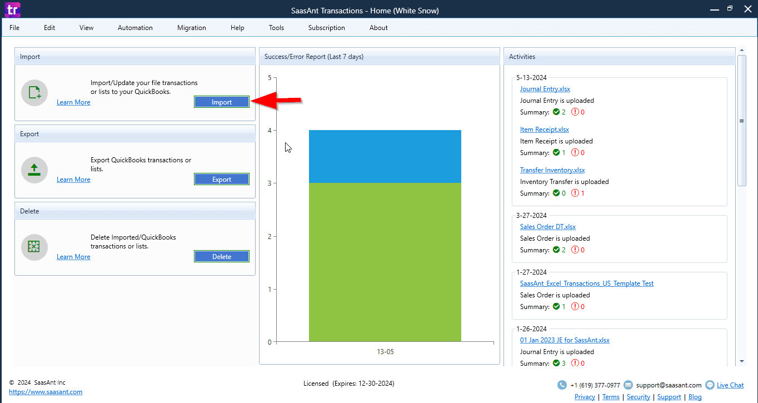Click red error icon for Item Receipt.xlsx
This screenshot has width=758, height=403.
click(575, 153)
